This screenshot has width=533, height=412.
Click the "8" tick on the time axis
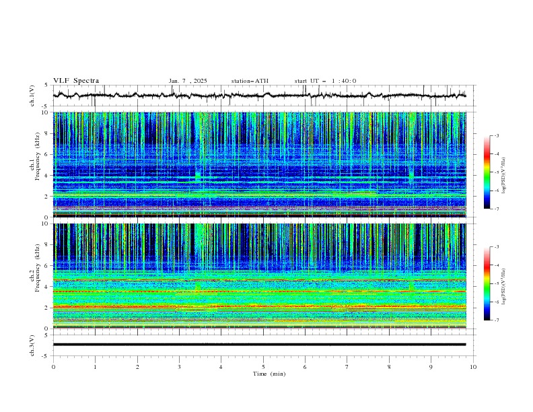[389, 367]
